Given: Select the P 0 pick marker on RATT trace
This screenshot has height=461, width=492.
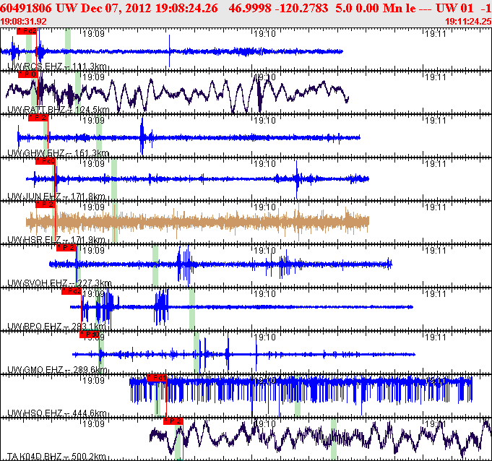Looking at the screenshot, I should pos(28,74).
